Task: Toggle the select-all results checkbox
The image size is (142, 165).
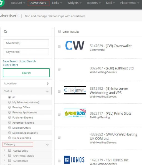Action: 59,31
